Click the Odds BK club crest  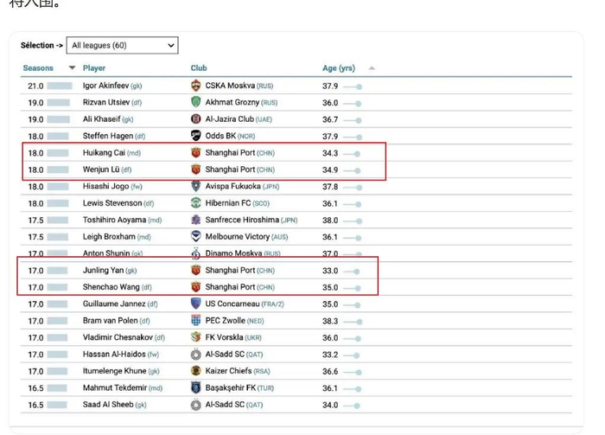click(196, 136)
